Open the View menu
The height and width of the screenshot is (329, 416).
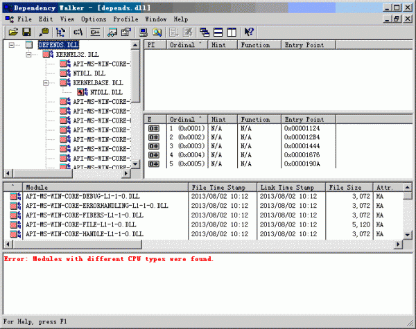67,19
